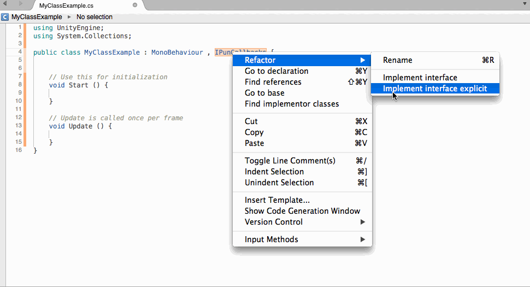Image resolution: width=530 pixels, height=287 pixels.
Task: Choose Copy from context menu
Action: [302, 132]
